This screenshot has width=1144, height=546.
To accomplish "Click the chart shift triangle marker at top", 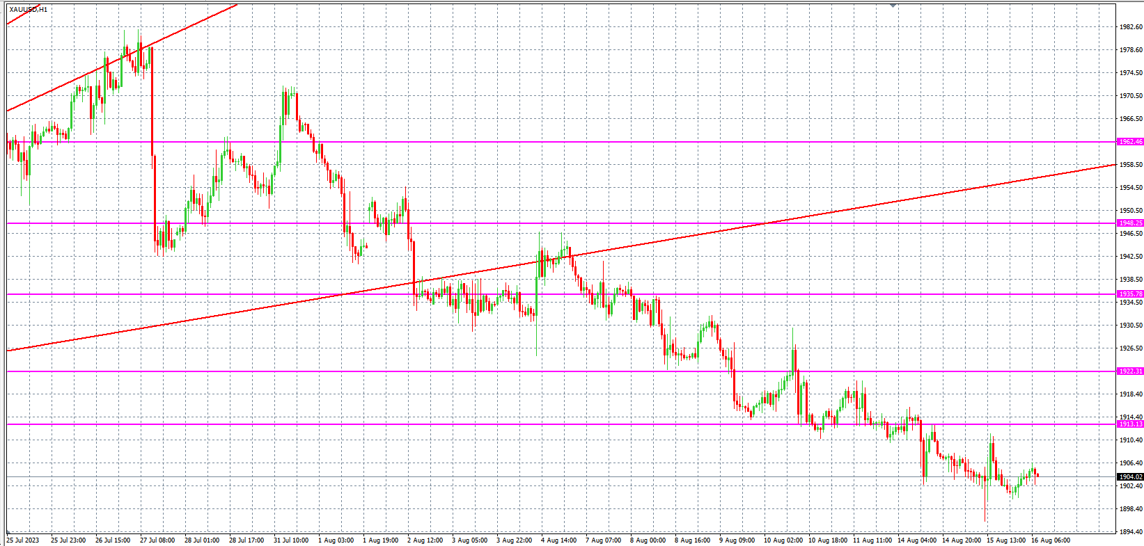I will coord(893,6).
